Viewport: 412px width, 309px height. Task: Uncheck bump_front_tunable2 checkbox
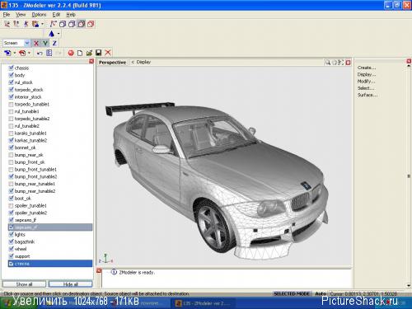pos(11,176)
